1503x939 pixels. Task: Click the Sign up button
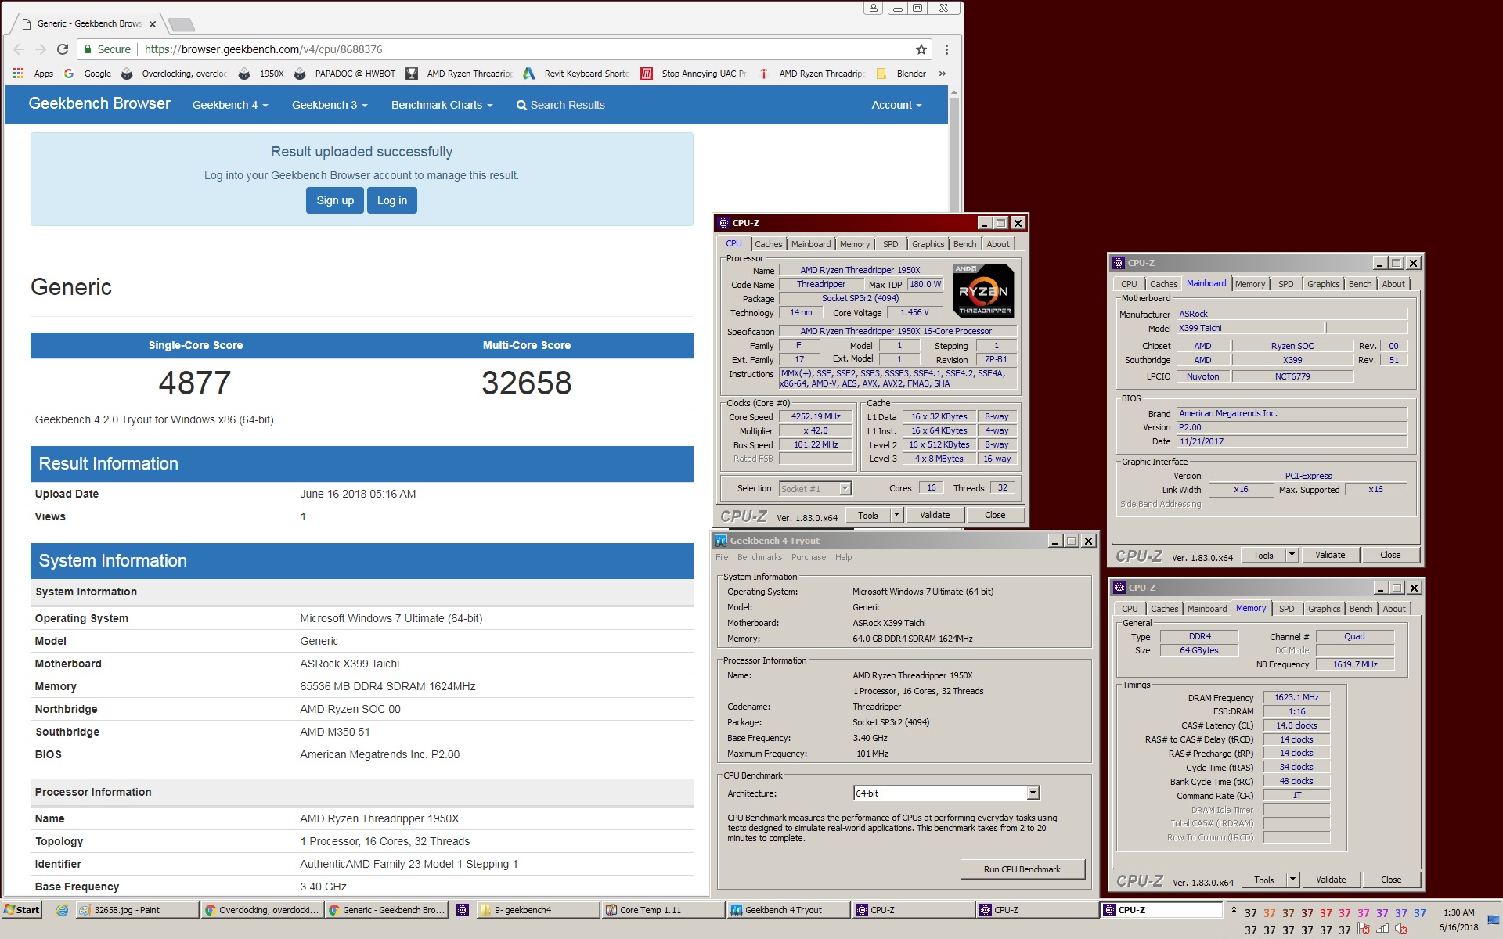coord(335,200)
